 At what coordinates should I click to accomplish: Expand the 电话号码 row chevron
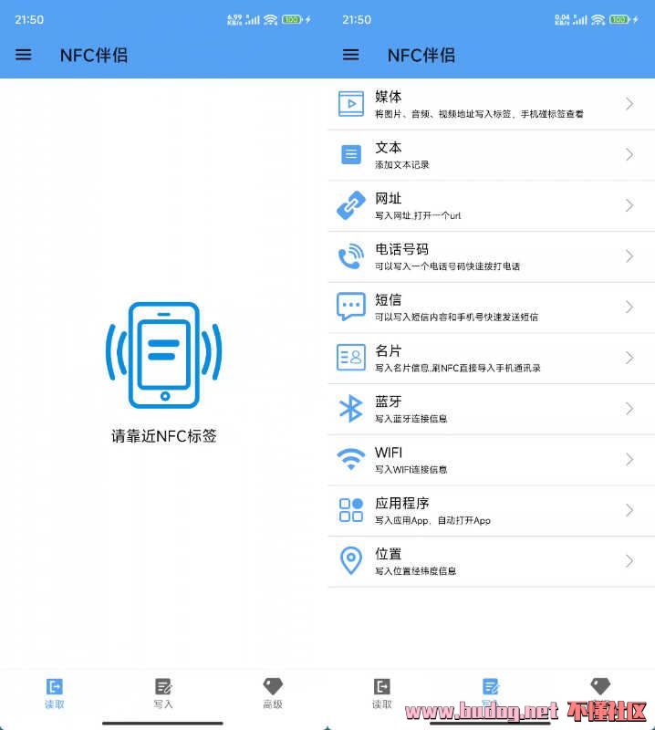coord(629,255)
